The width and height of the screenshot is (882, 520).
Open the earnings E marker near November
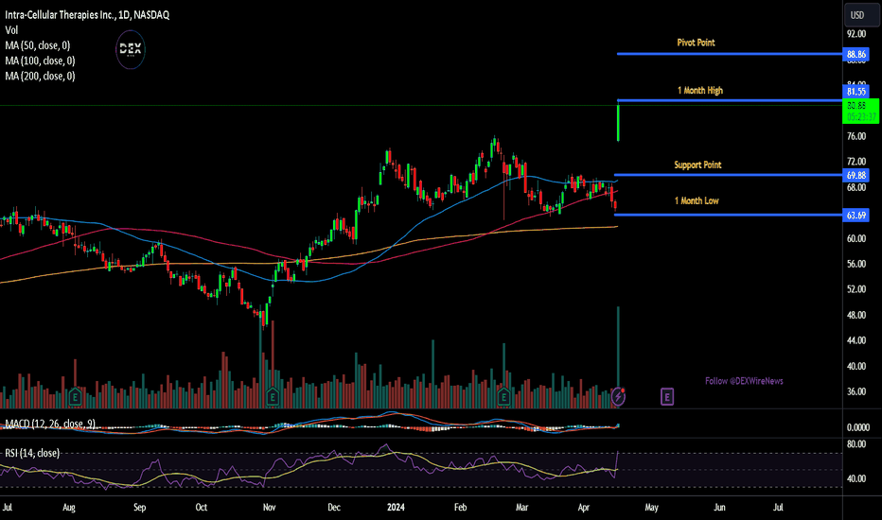tap(273, 397)
